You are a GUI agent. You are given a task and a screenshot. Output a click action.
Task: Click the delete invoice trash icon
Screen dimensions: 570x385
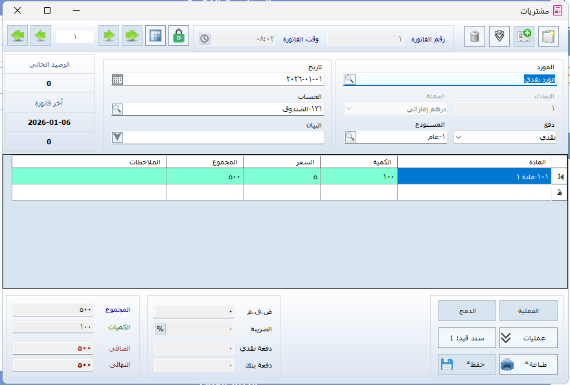(x=475, y=36)
